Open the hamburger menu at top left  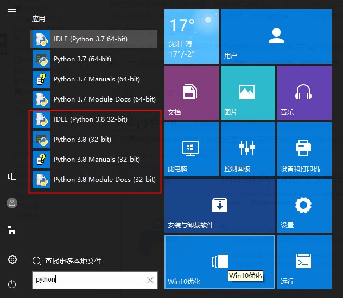pyautogui.click(x=12, y=11)
